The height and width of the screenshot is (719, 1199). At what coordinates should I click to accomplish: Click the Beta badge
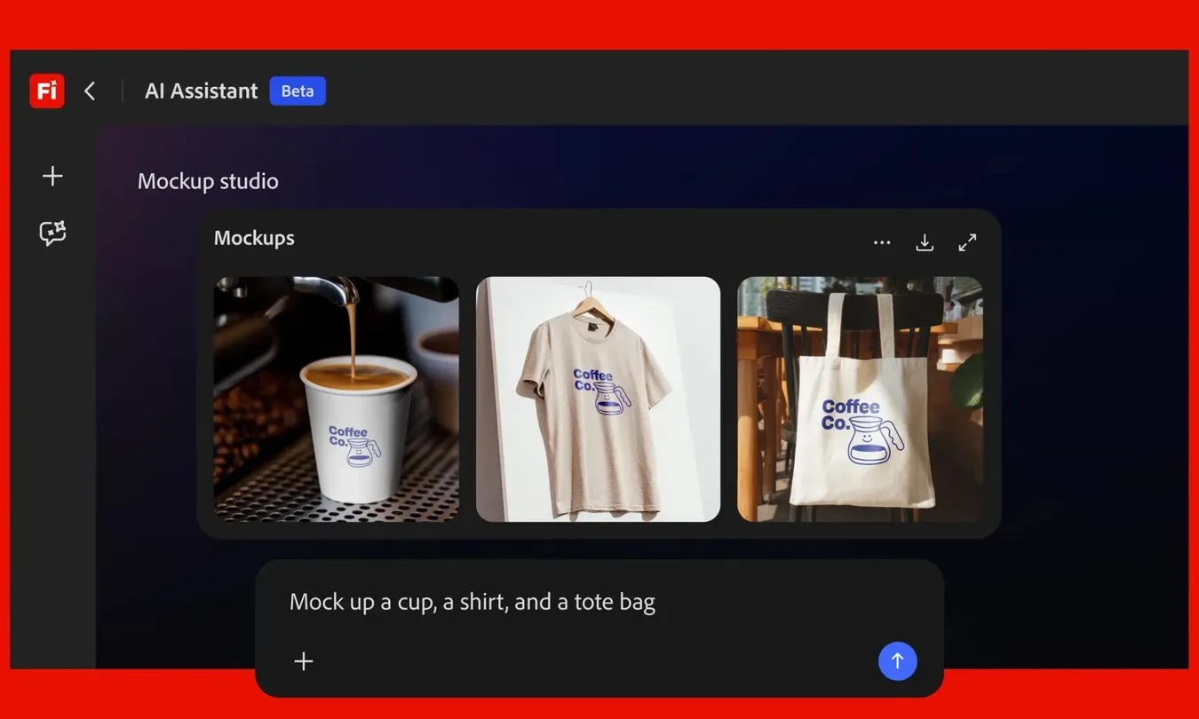point(298,91)
